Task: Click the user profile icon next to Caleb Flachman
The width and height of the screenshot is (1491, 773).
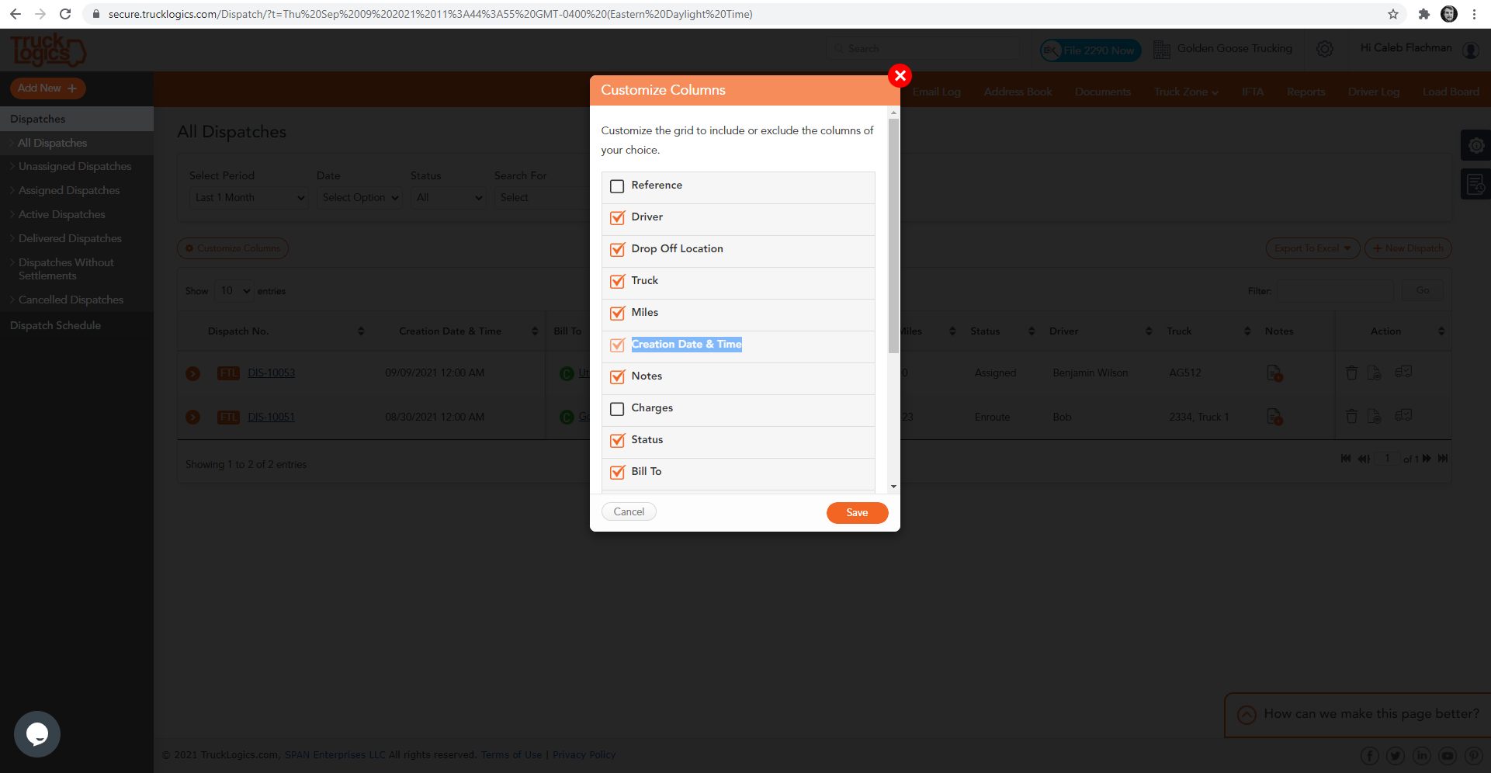Action: 1471,50
